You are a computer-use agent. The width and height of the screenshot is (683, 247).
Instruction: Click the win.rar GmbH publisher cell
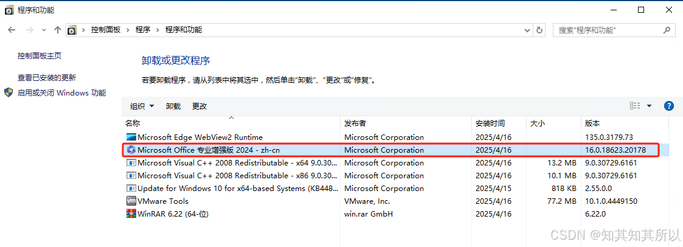(x=369, y=214)
